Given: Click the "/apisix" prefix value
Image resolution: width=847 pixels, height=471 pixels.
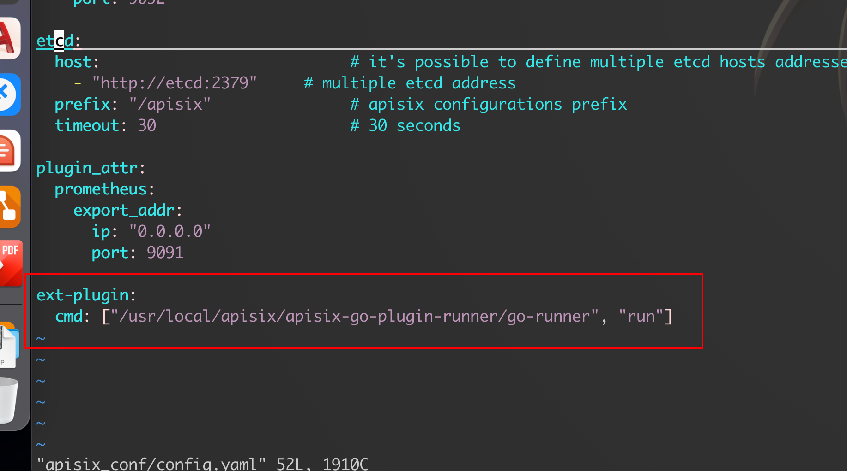Looking at the screenshot, I should [170, 104].
